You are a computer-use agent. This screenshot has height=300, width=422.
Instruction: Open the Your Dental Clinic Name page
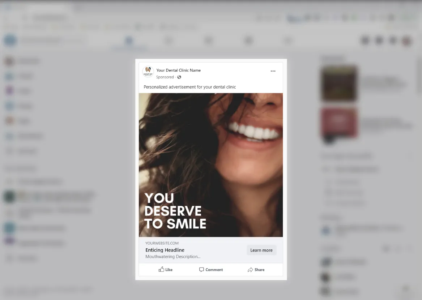tap(178, 70)
